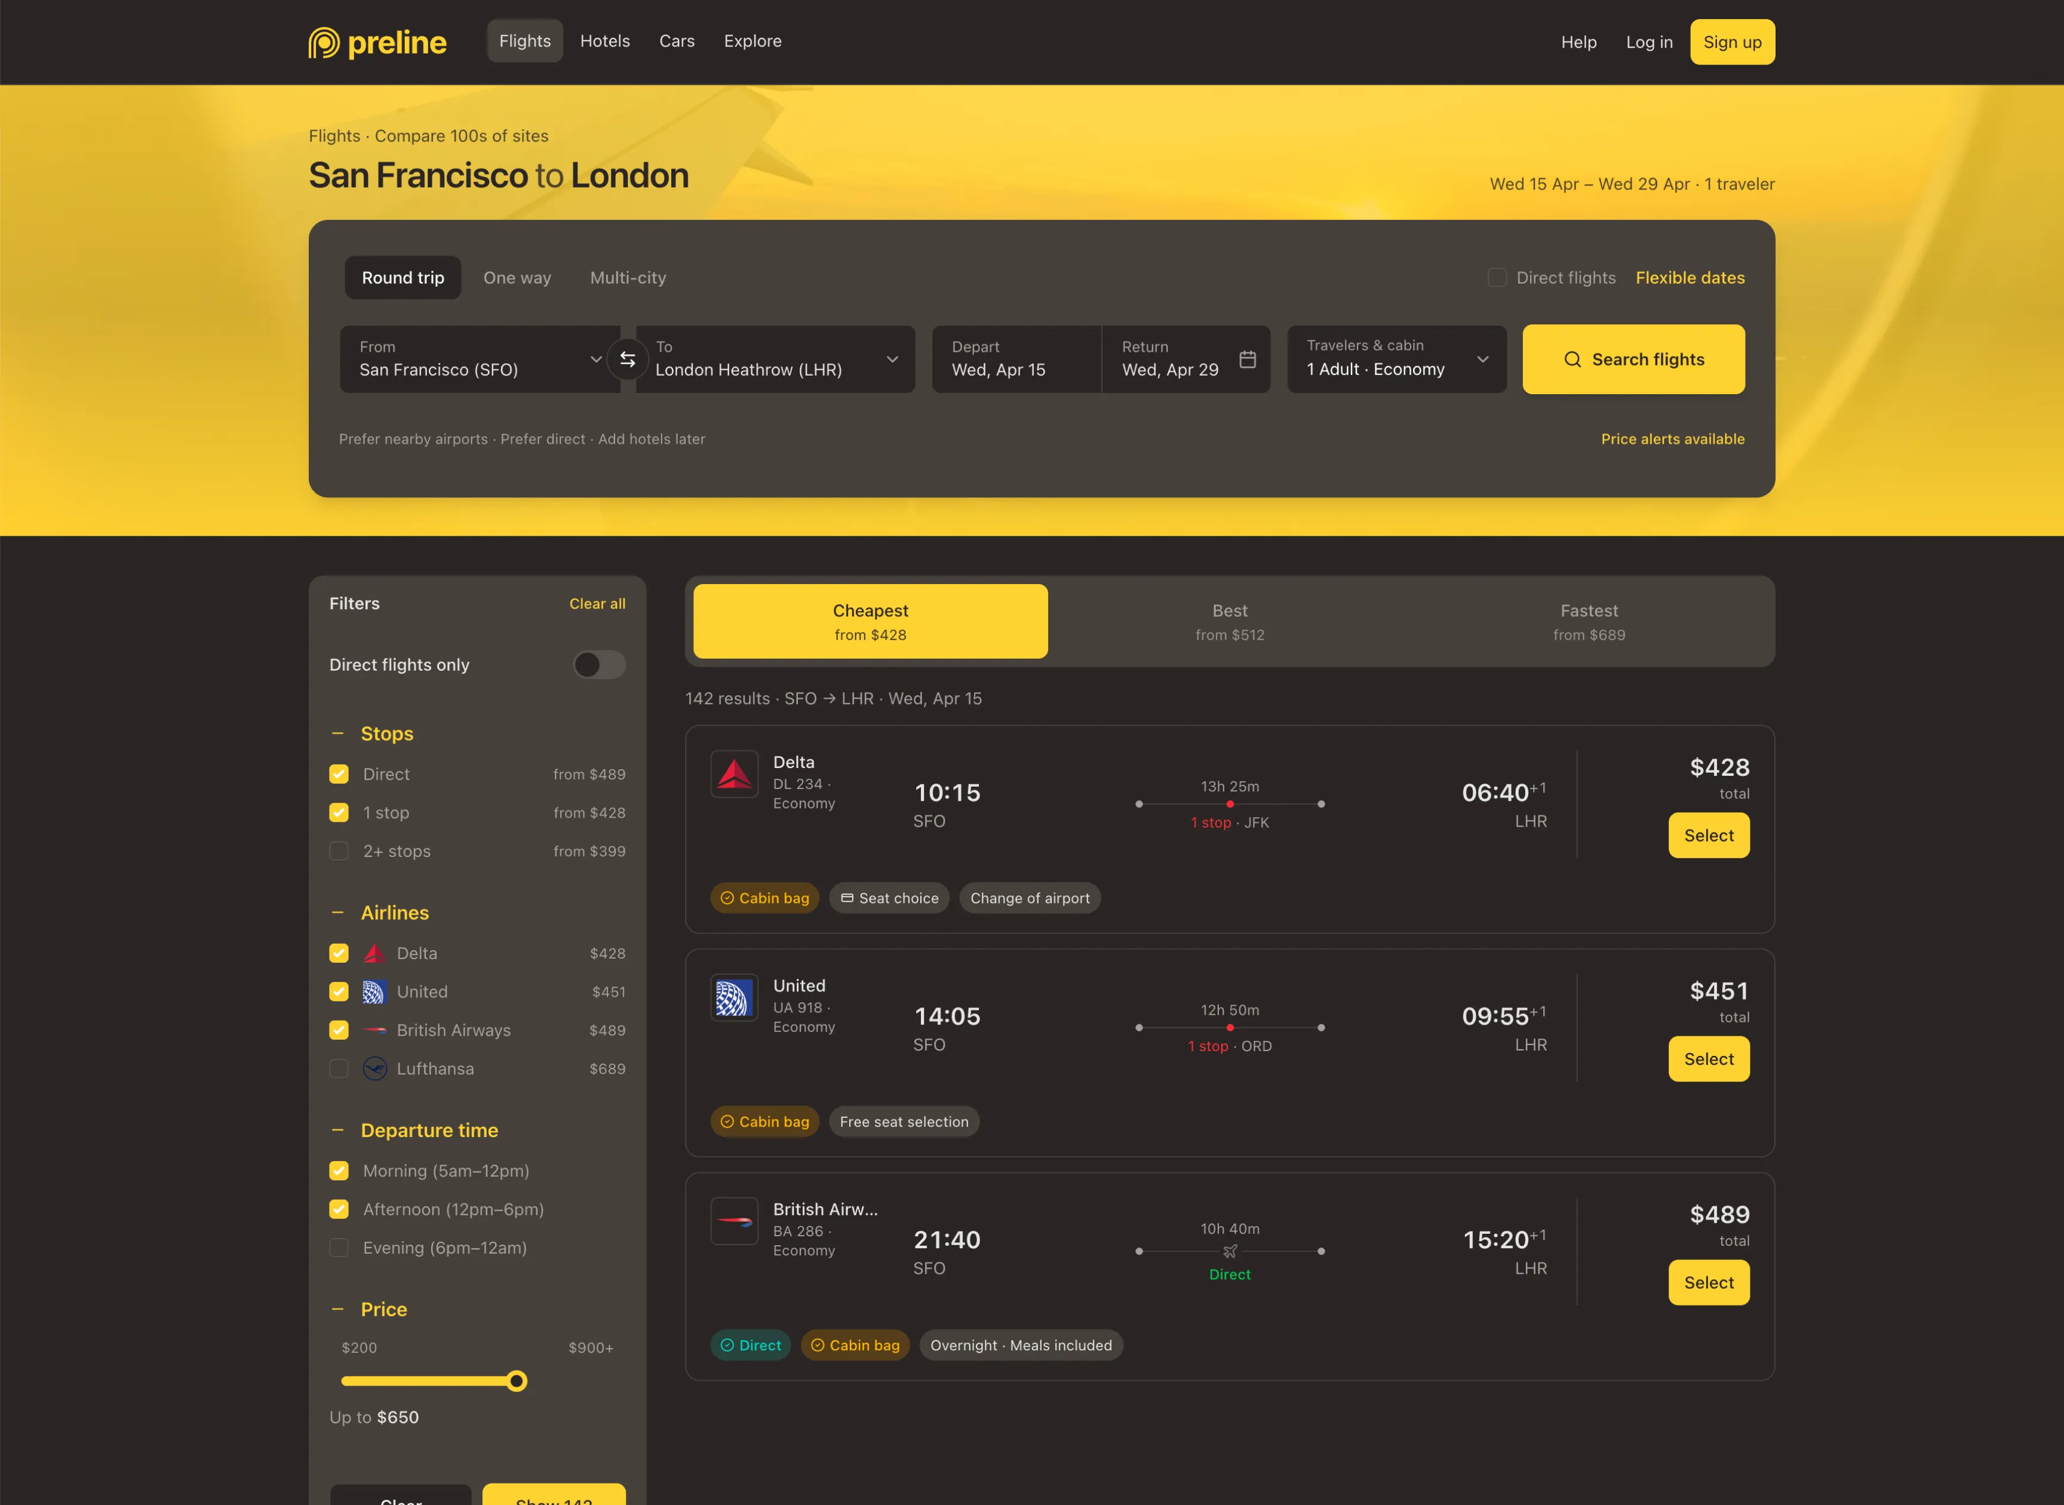This screenshot has height=1505, width=2064.
Task: Uncheck Afternoon departure time filter
Action: [339, 1209]
